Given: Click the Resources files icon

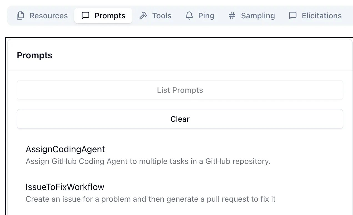Looking at the screenshot, I should (20, 16).
